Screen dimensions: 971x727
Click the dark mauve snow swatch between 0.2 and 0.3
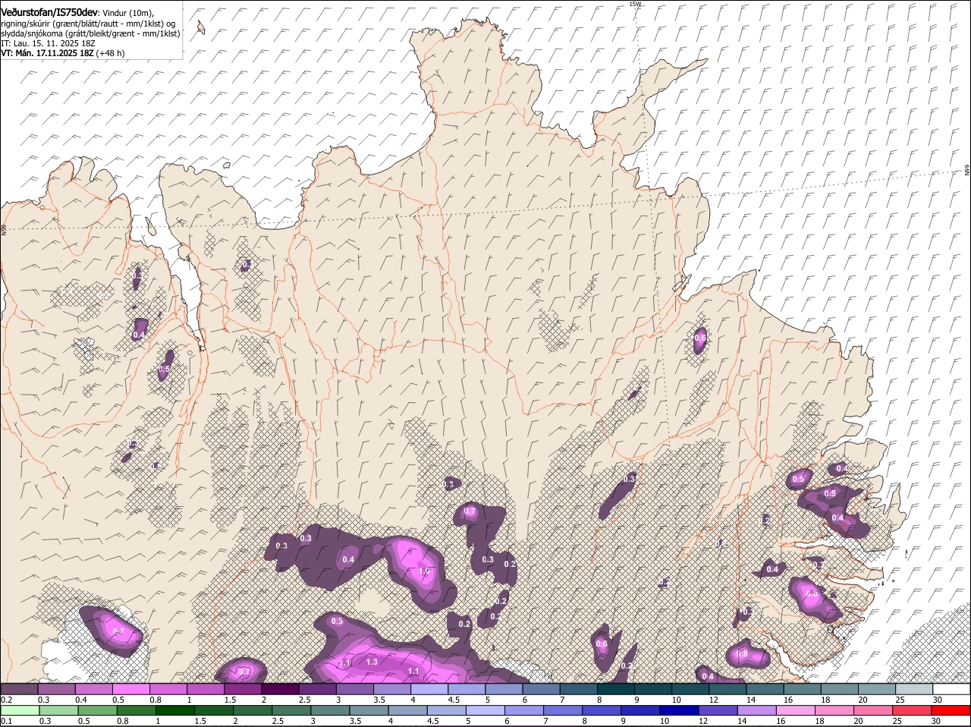(x=19, y=689)
